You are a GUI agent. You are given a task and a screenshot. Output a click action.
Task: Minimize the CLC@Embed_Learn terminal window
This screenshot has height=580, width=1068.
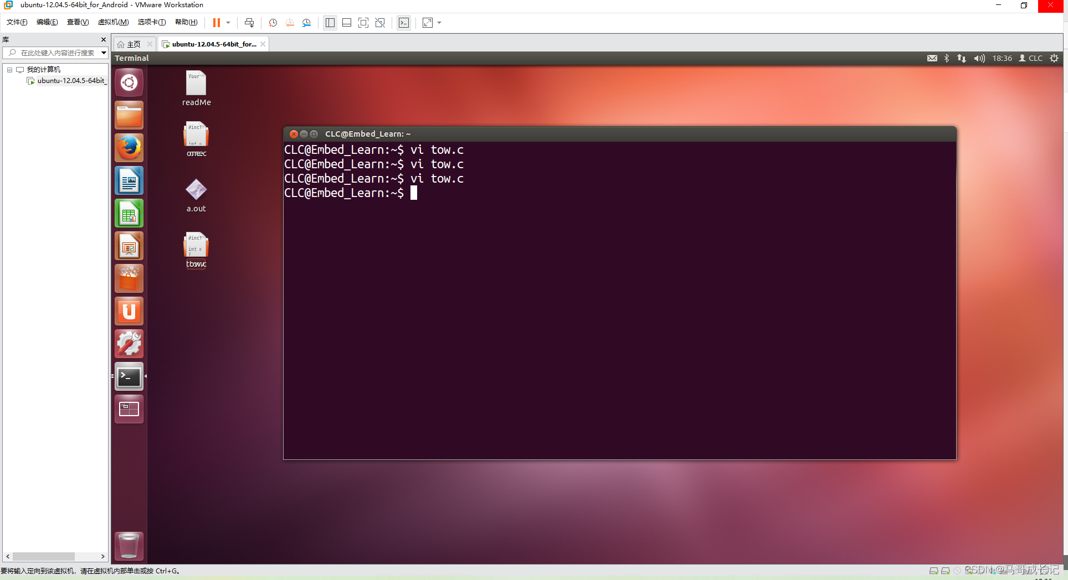[304, 134]
